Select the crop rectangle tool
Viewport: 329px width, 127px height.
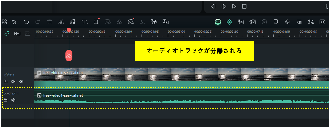[96, 22]
